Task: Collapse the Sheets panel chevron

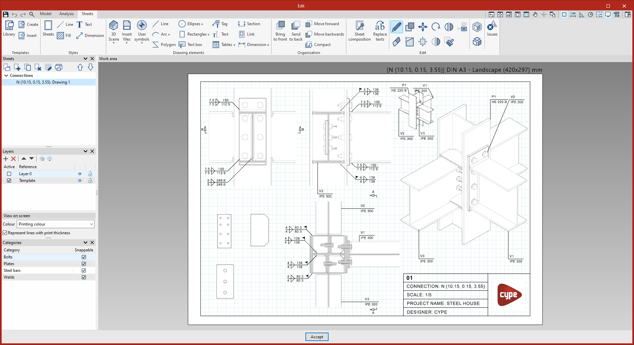Action: point(85,59)
